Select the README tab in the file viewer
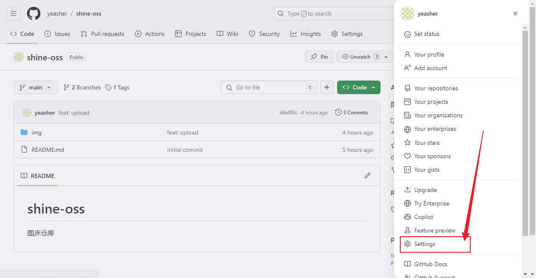 click(x=38, y=175)
